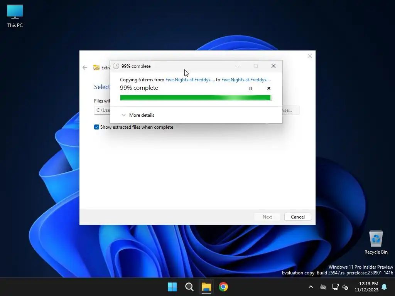Pause the file copy operation
This screenshot has height=296, width=395.
pyautogui.click(x=251, y=88)
